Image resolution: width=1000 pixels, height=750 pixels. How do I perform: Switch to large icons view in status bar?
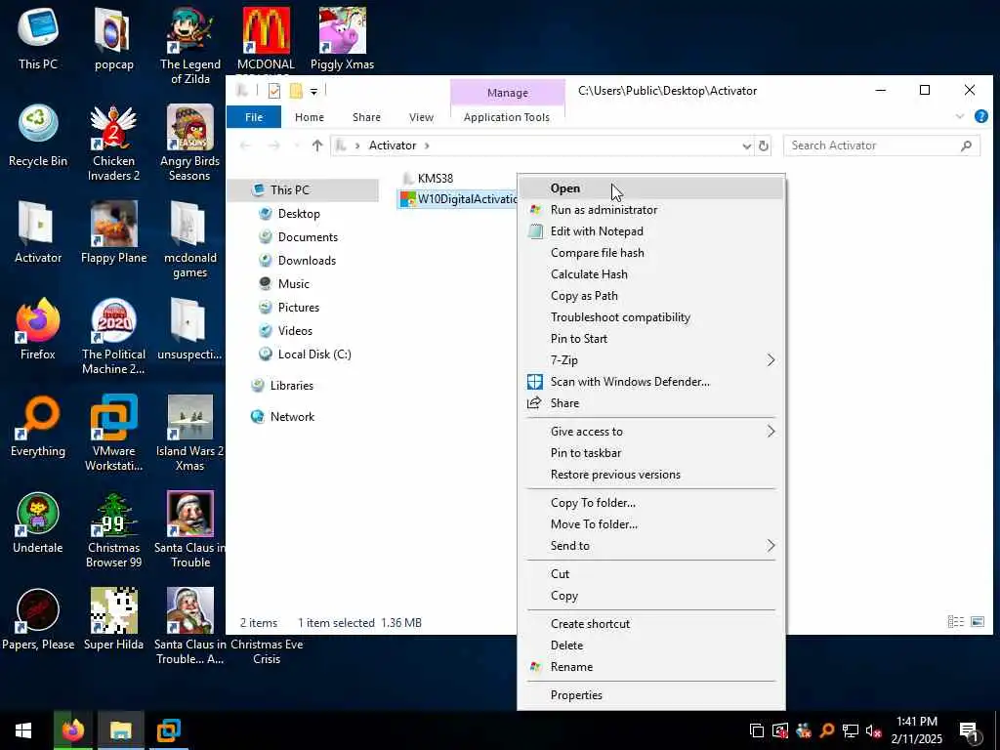point(977,622)
